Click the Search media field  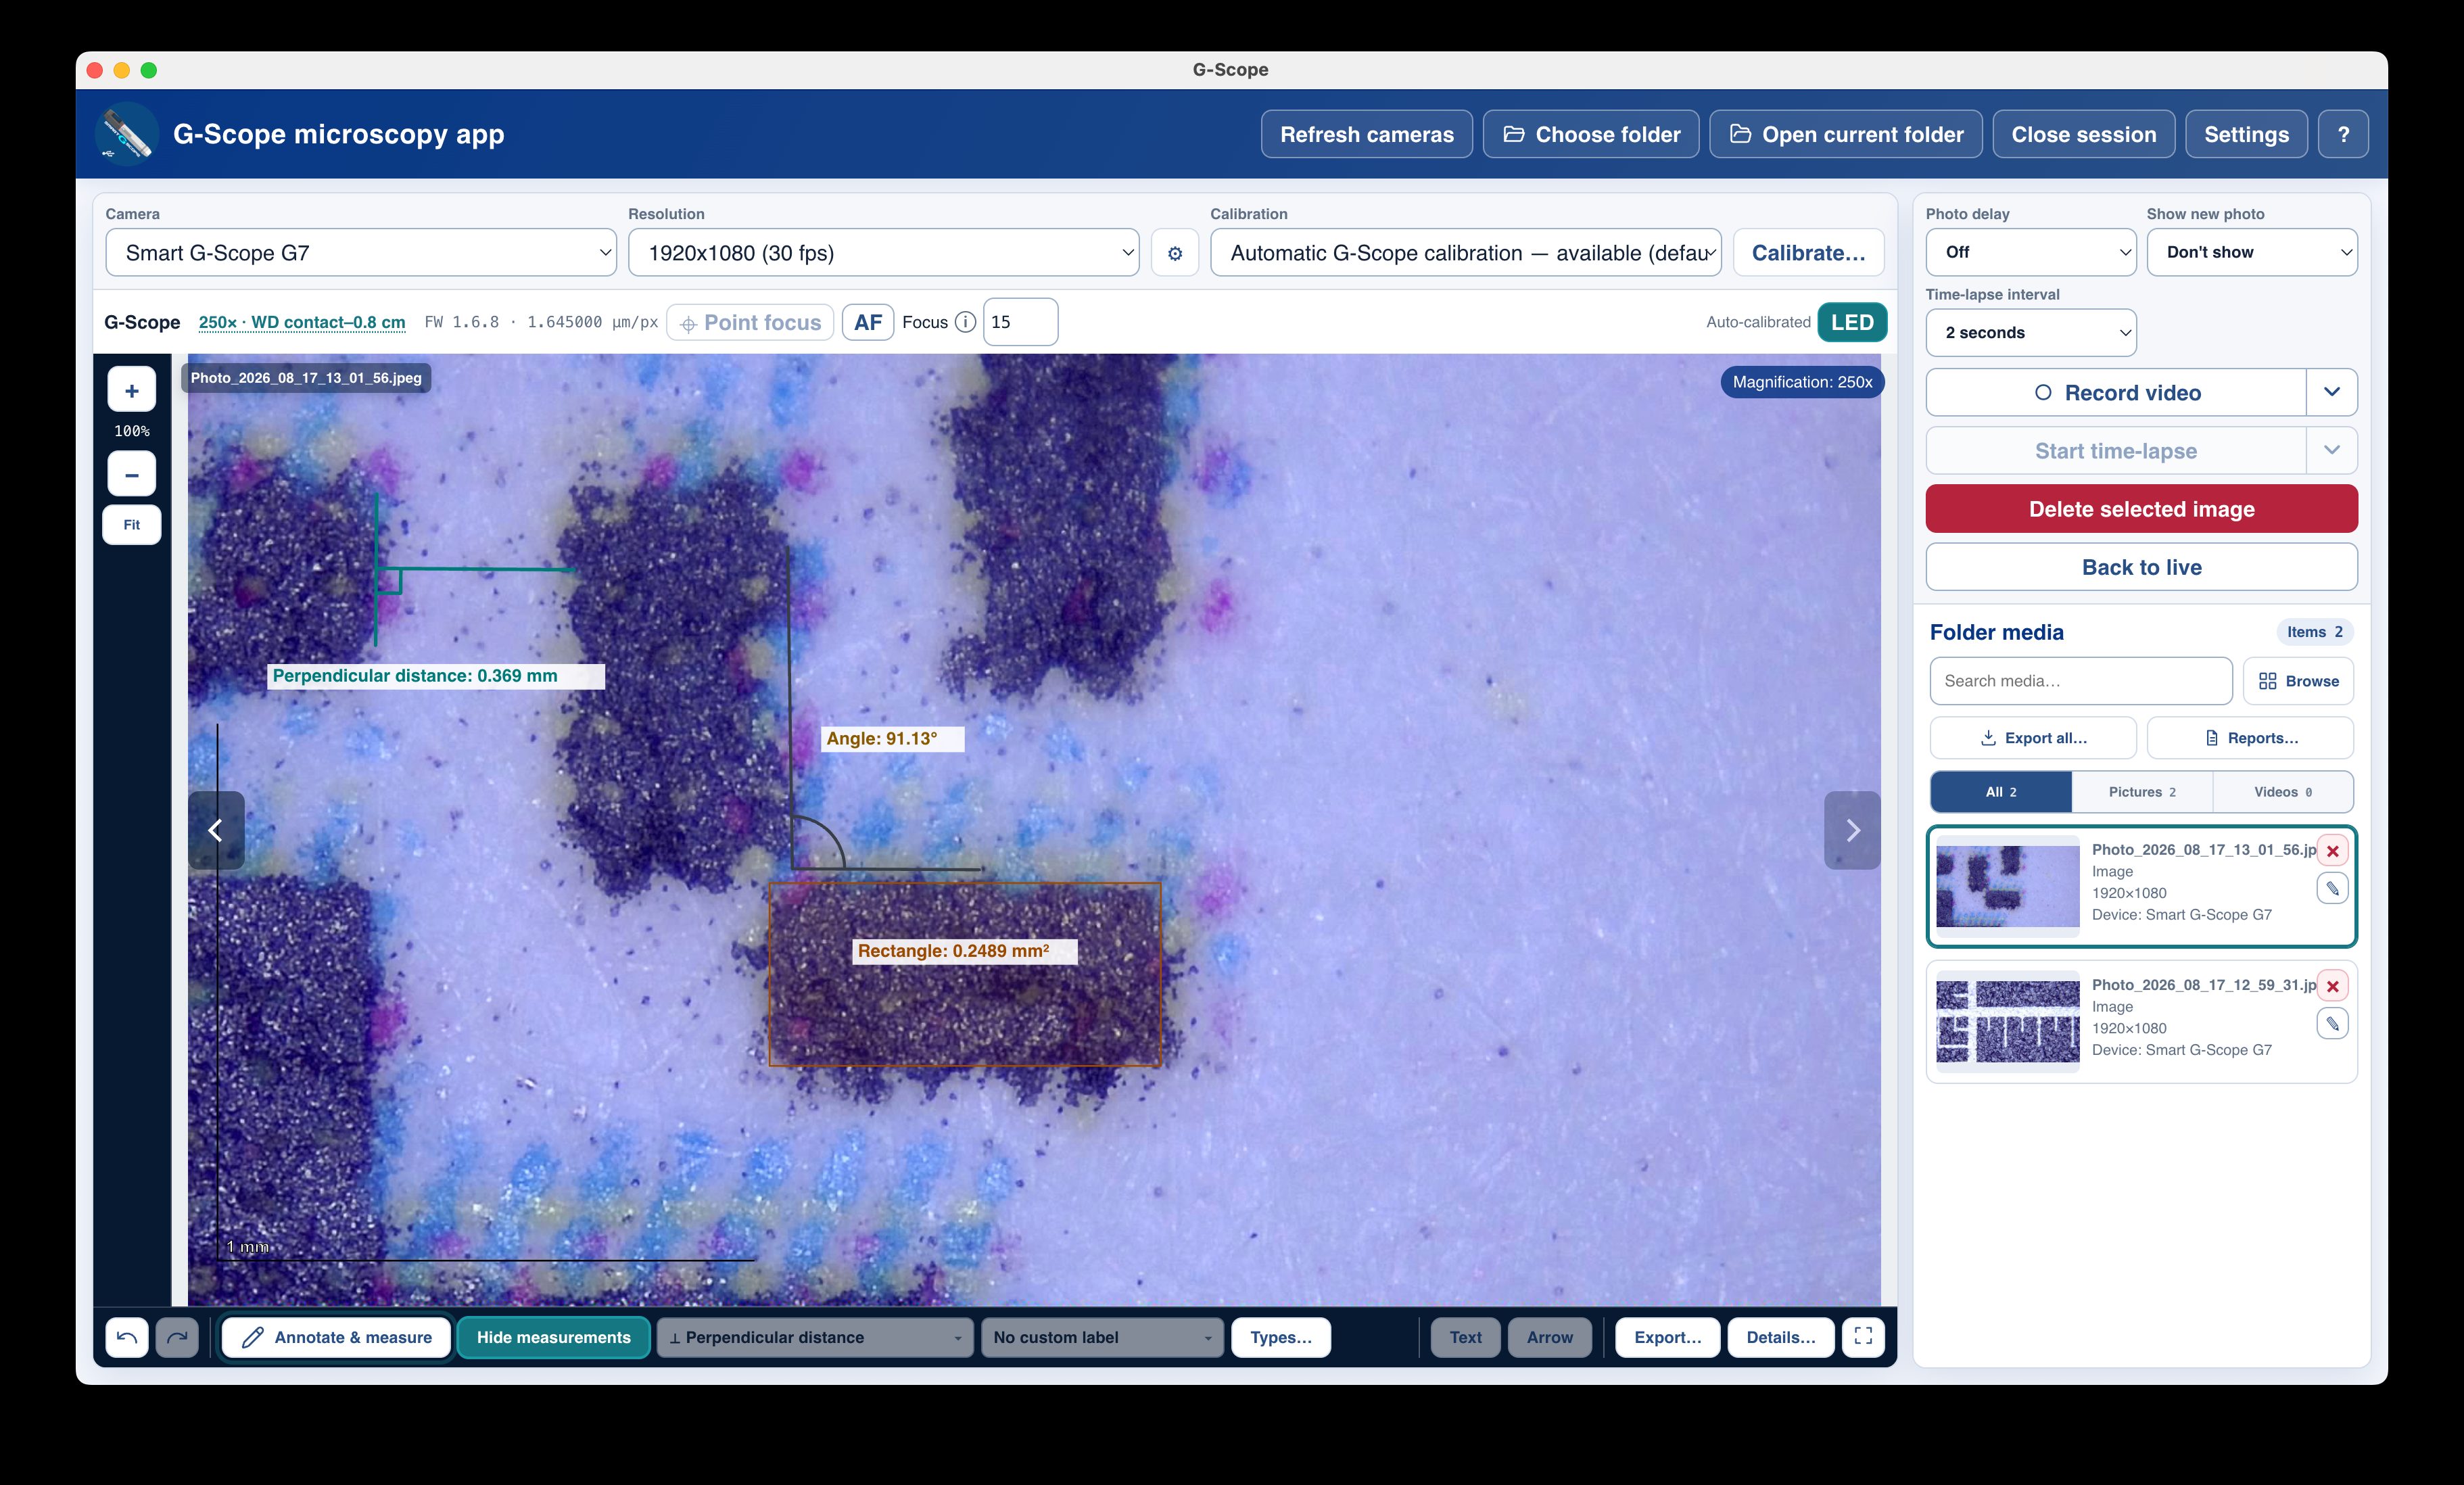2080,681
